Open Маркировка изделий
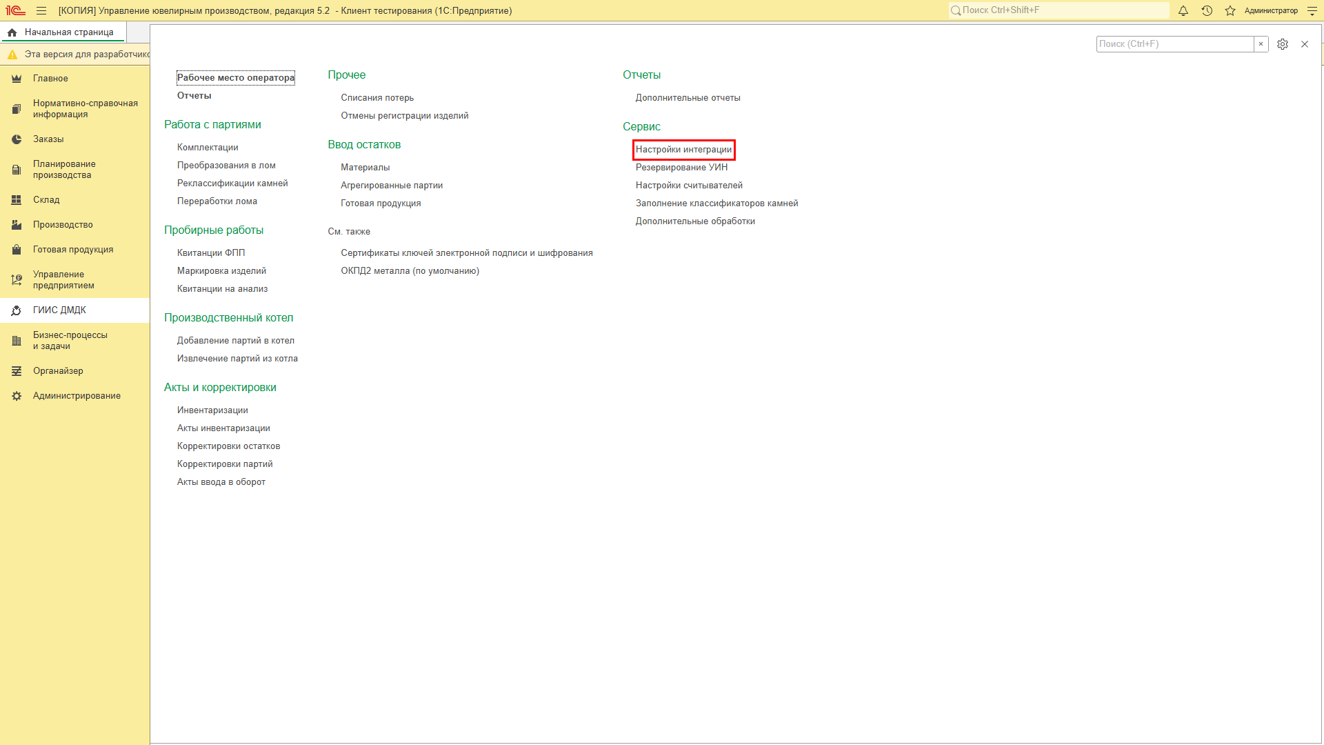The width and height of the screenshot is (1324, 745). tap(221, 271)
